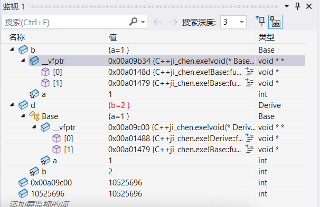Toggle the text display 'ab' toolbar button
Image resolution: width=320 pixels, height=207 pixels.
click(x=275, y=22)
